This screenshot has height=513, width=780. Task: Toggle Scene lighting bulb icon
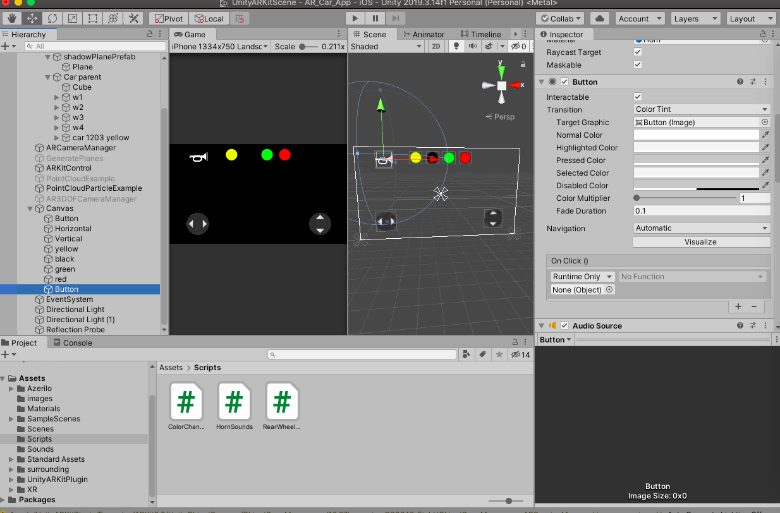[x=456, y=46]
